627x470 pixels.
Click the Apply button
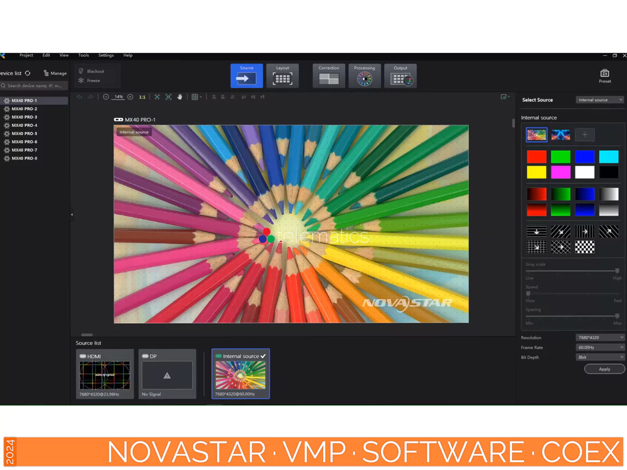tap(604, 369)
